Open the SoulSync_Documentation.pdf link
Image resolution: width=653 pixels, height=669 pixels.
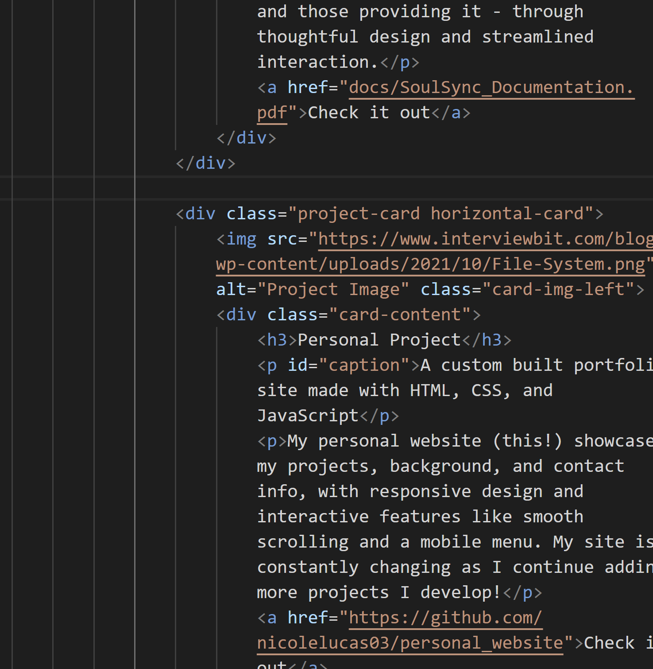(x=487, y=87)
